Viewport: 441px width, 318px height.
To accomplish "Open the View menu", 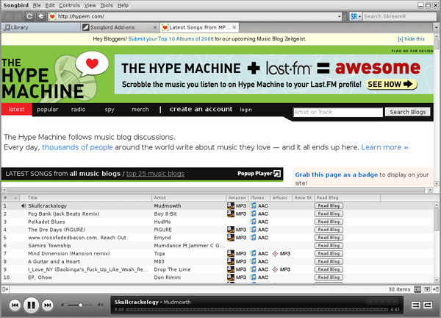I will (x=90, y=5).
